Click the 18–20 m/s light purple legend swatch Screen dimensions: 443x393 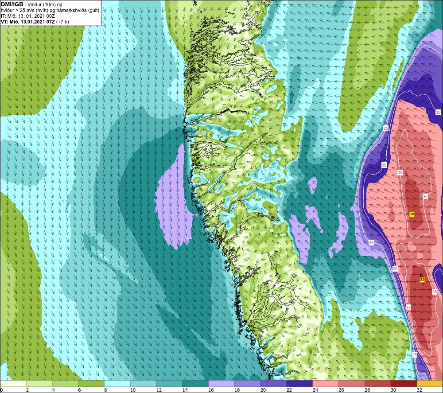click(248, 383)
